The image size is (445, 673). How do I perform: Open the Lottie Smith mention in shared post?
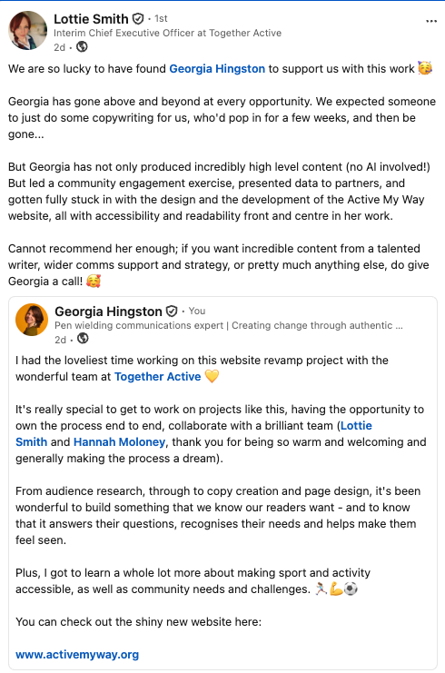click(x=356, y=425)
